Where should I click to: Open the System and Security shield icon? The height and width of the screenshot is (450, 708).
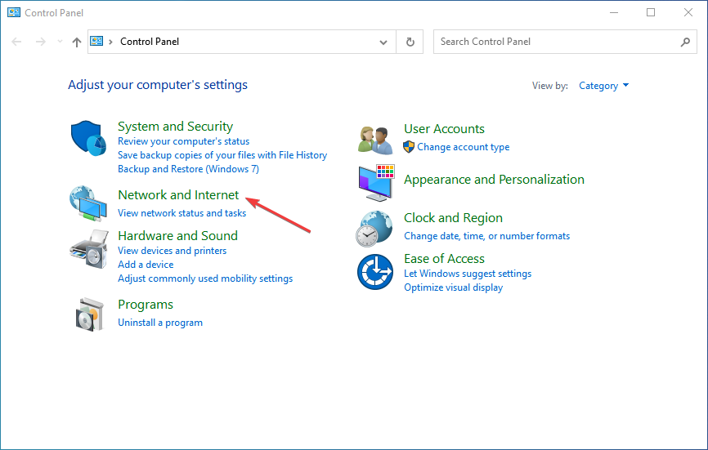pyautogui.click(x=88, y=138)
